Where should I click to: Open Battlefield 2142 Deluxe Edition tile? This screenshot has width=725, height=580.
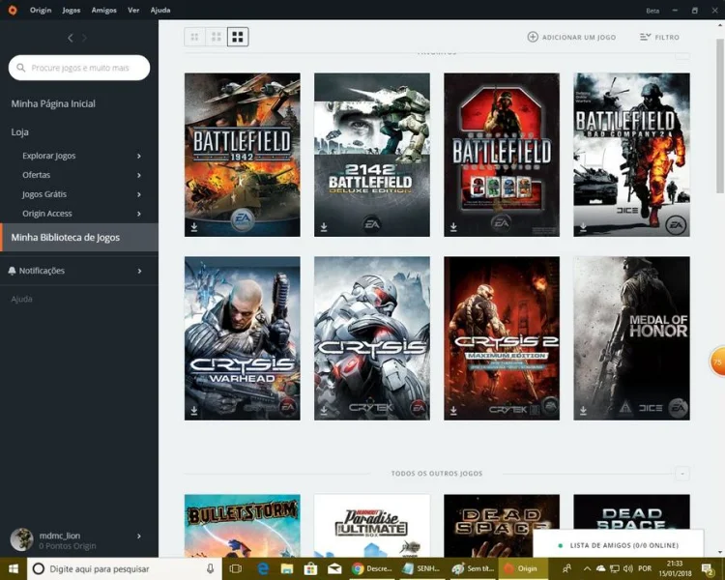click(372, 155)
